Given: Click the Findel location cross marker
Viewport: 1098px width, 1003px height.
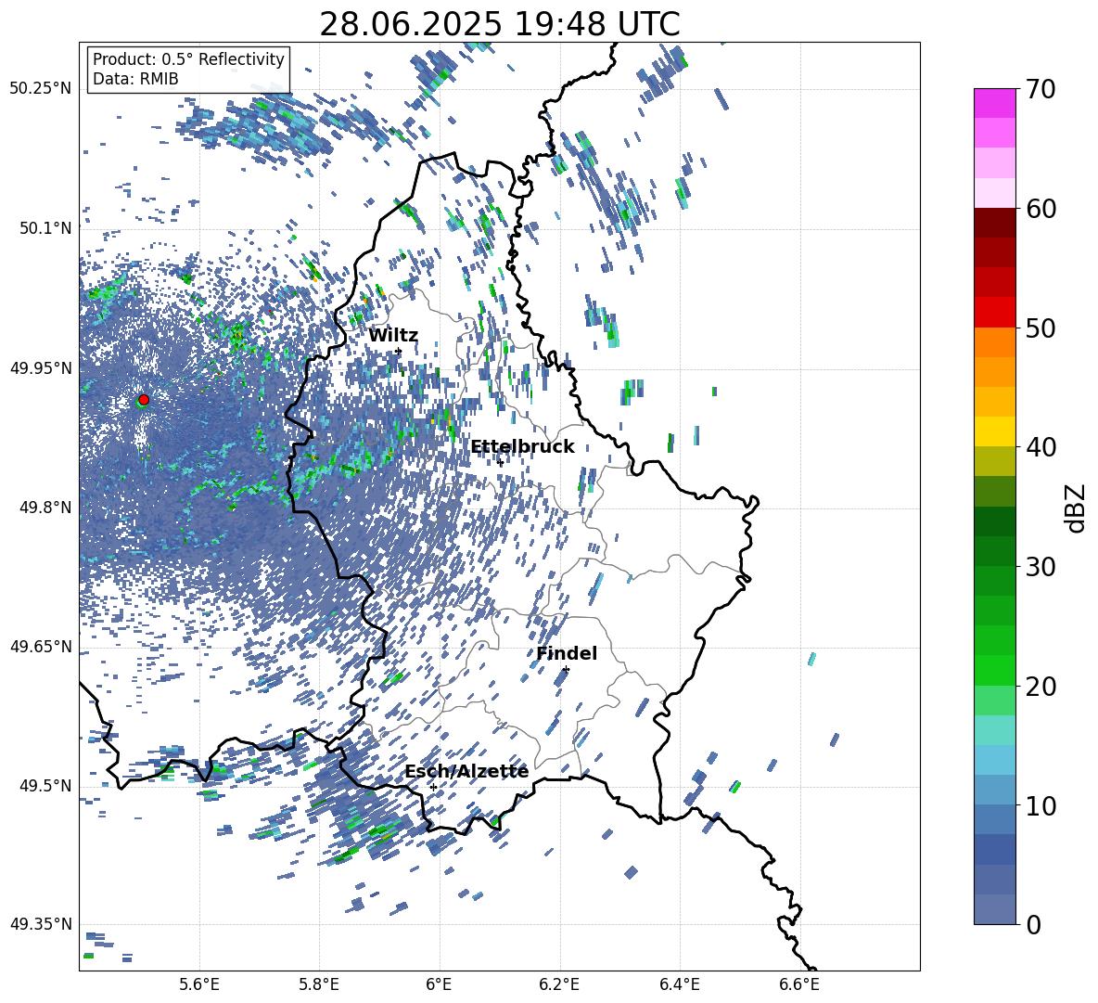Looking at the screenshot, I should tap(566, 670).
